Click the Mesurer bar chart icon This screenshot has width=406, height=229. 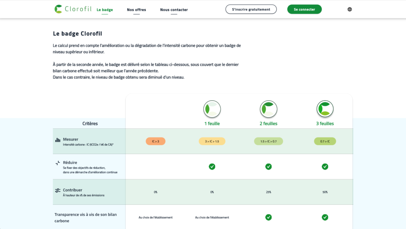[x=58, y=140]
